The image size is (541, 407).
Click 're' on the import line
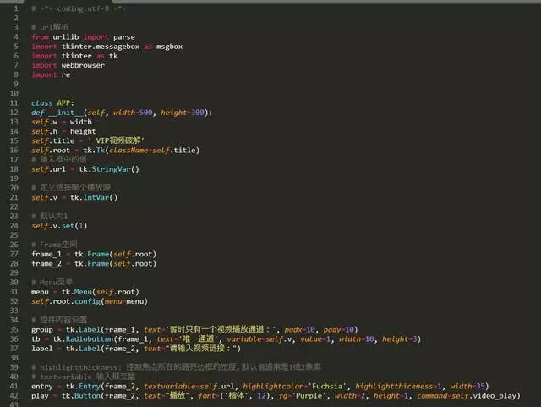click(66, 74)
